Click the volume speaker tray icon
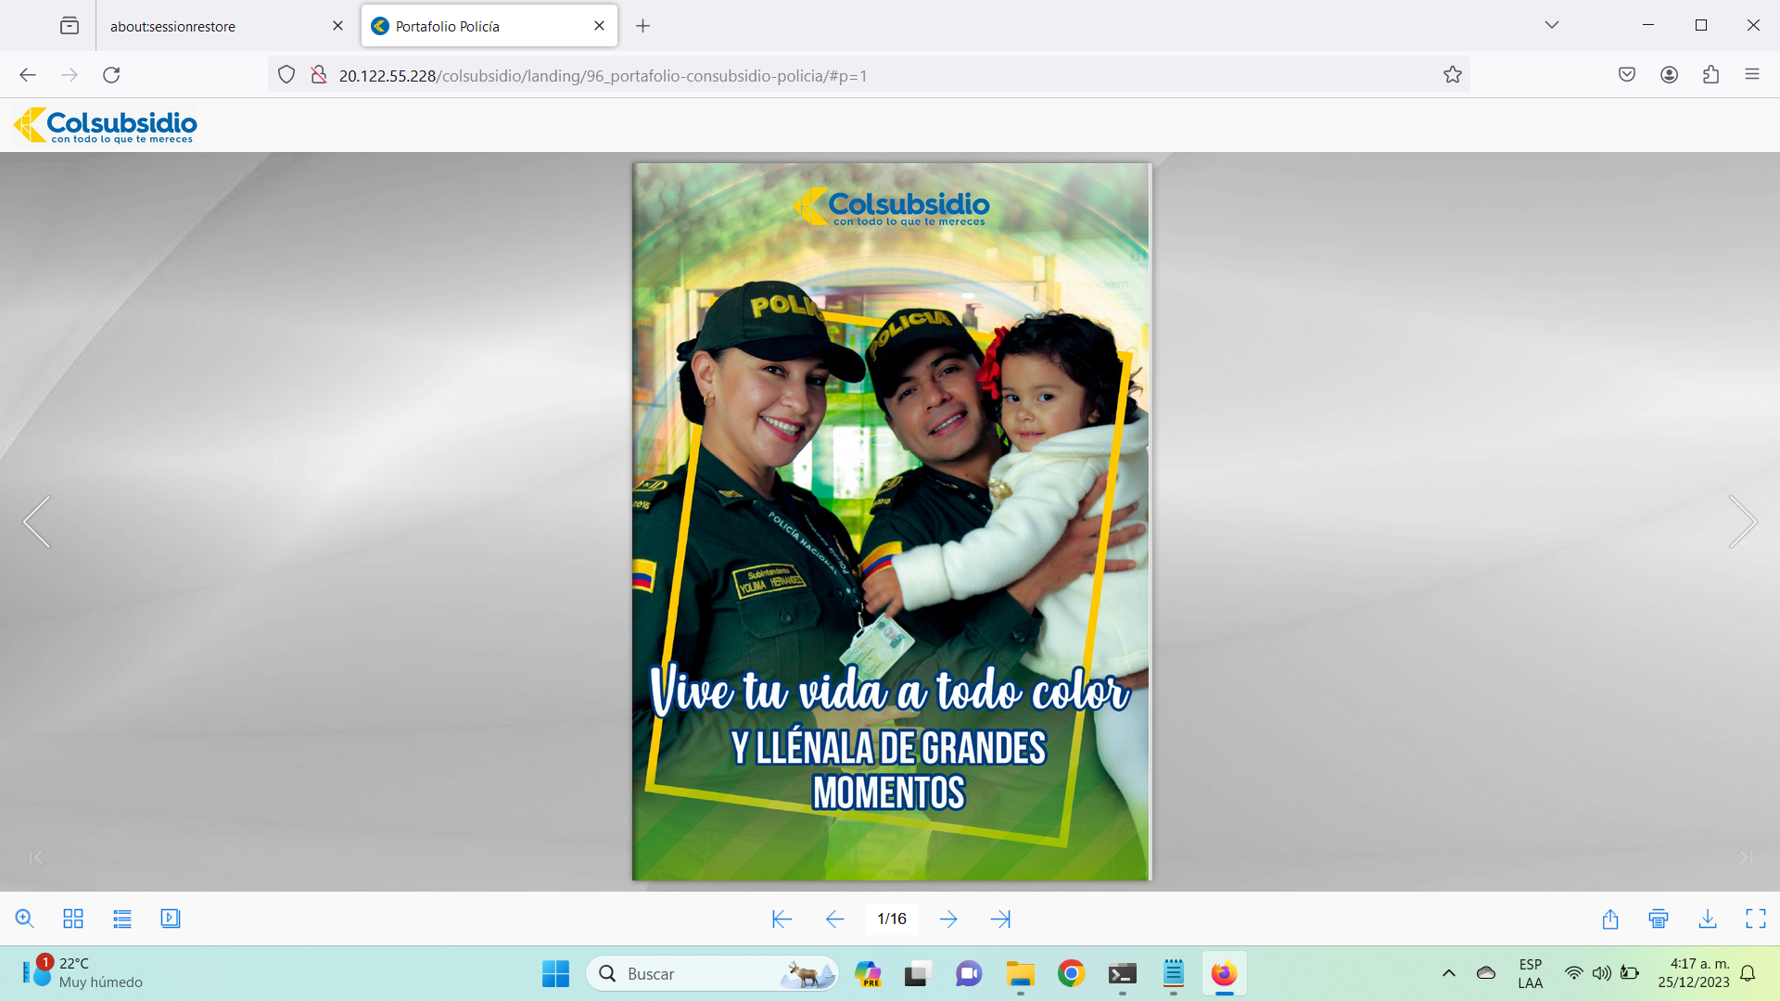This screenshot has width=1780, height=1001. [1601, 973]
